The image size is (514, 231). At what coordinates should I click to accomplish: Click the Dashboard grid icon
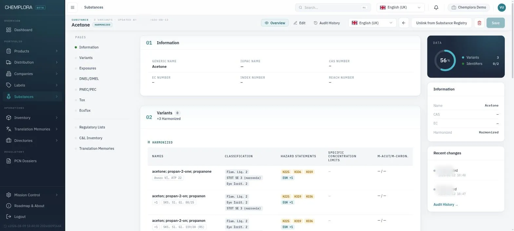coord(9,30)
